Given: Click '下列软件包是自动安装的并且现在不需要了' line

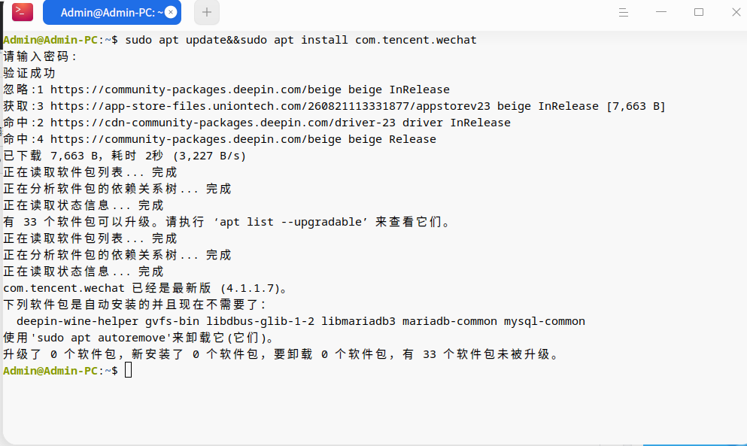Looking at the screenshot, I should click(135, 305).
